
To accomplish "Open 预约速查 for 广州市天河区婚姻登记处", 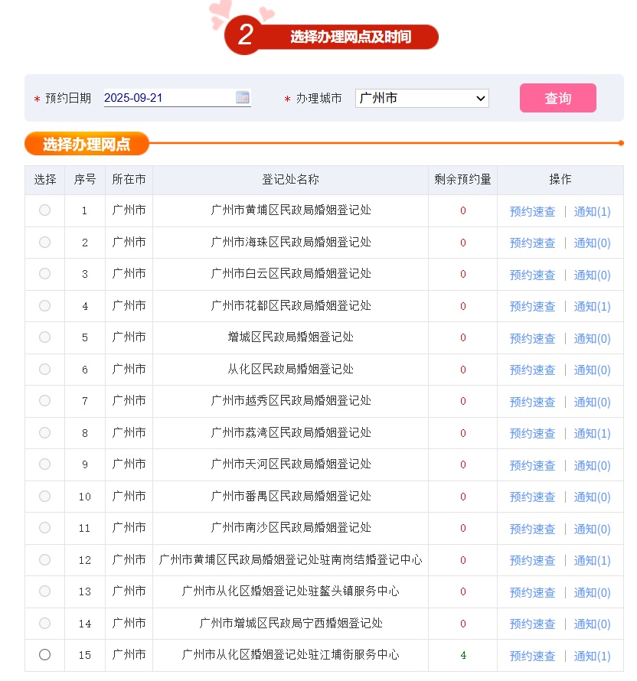I will tap(532, 464).
